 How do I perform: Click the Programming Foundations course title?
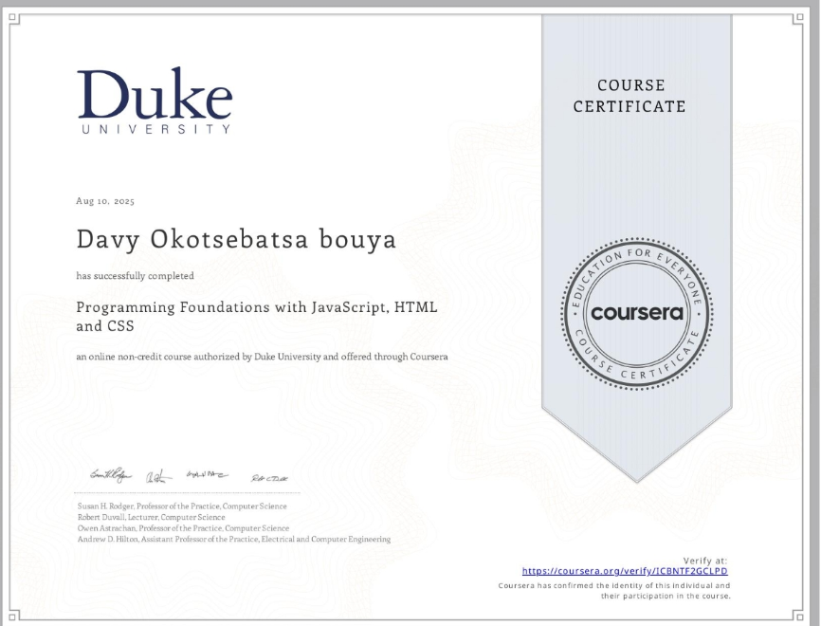coord(257,314)
